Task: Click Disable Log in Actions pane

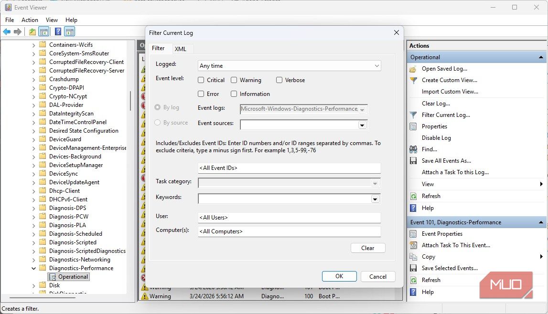Action: coord(436,138)
